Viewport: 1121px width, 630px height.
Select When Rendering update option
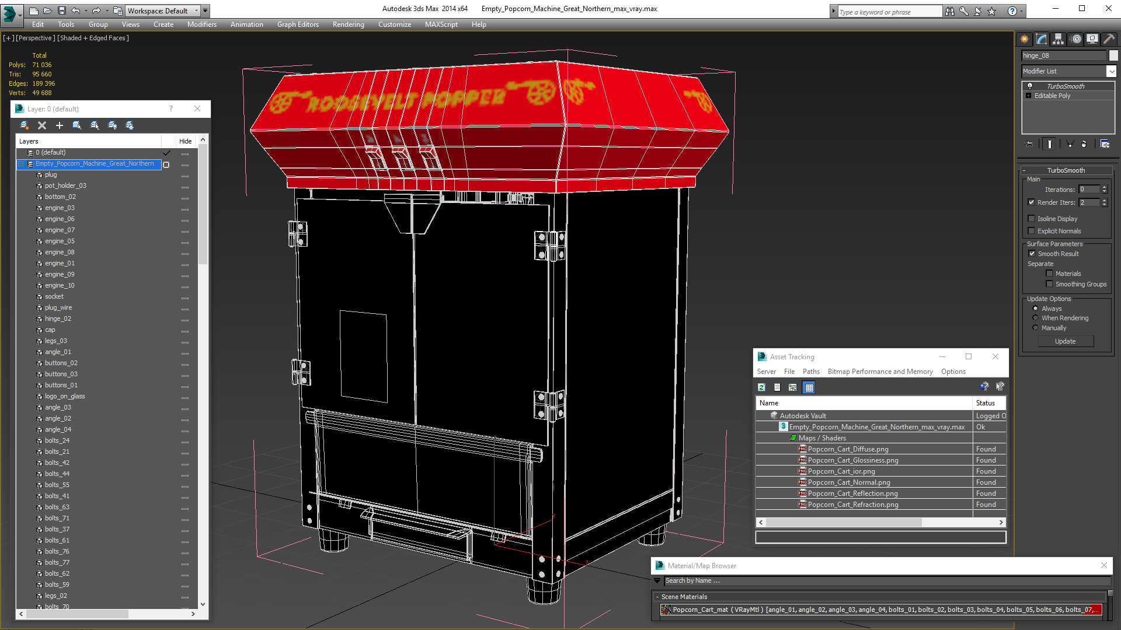click(1036, 318)
